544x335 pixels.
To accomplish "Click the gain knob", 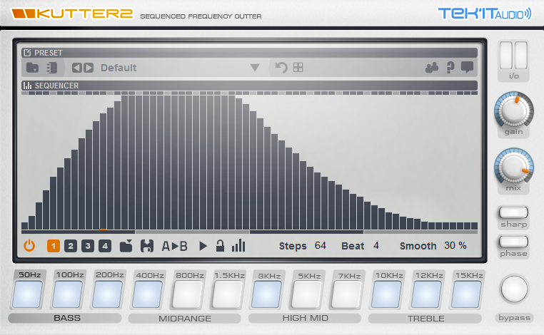I will coord(514,110).
